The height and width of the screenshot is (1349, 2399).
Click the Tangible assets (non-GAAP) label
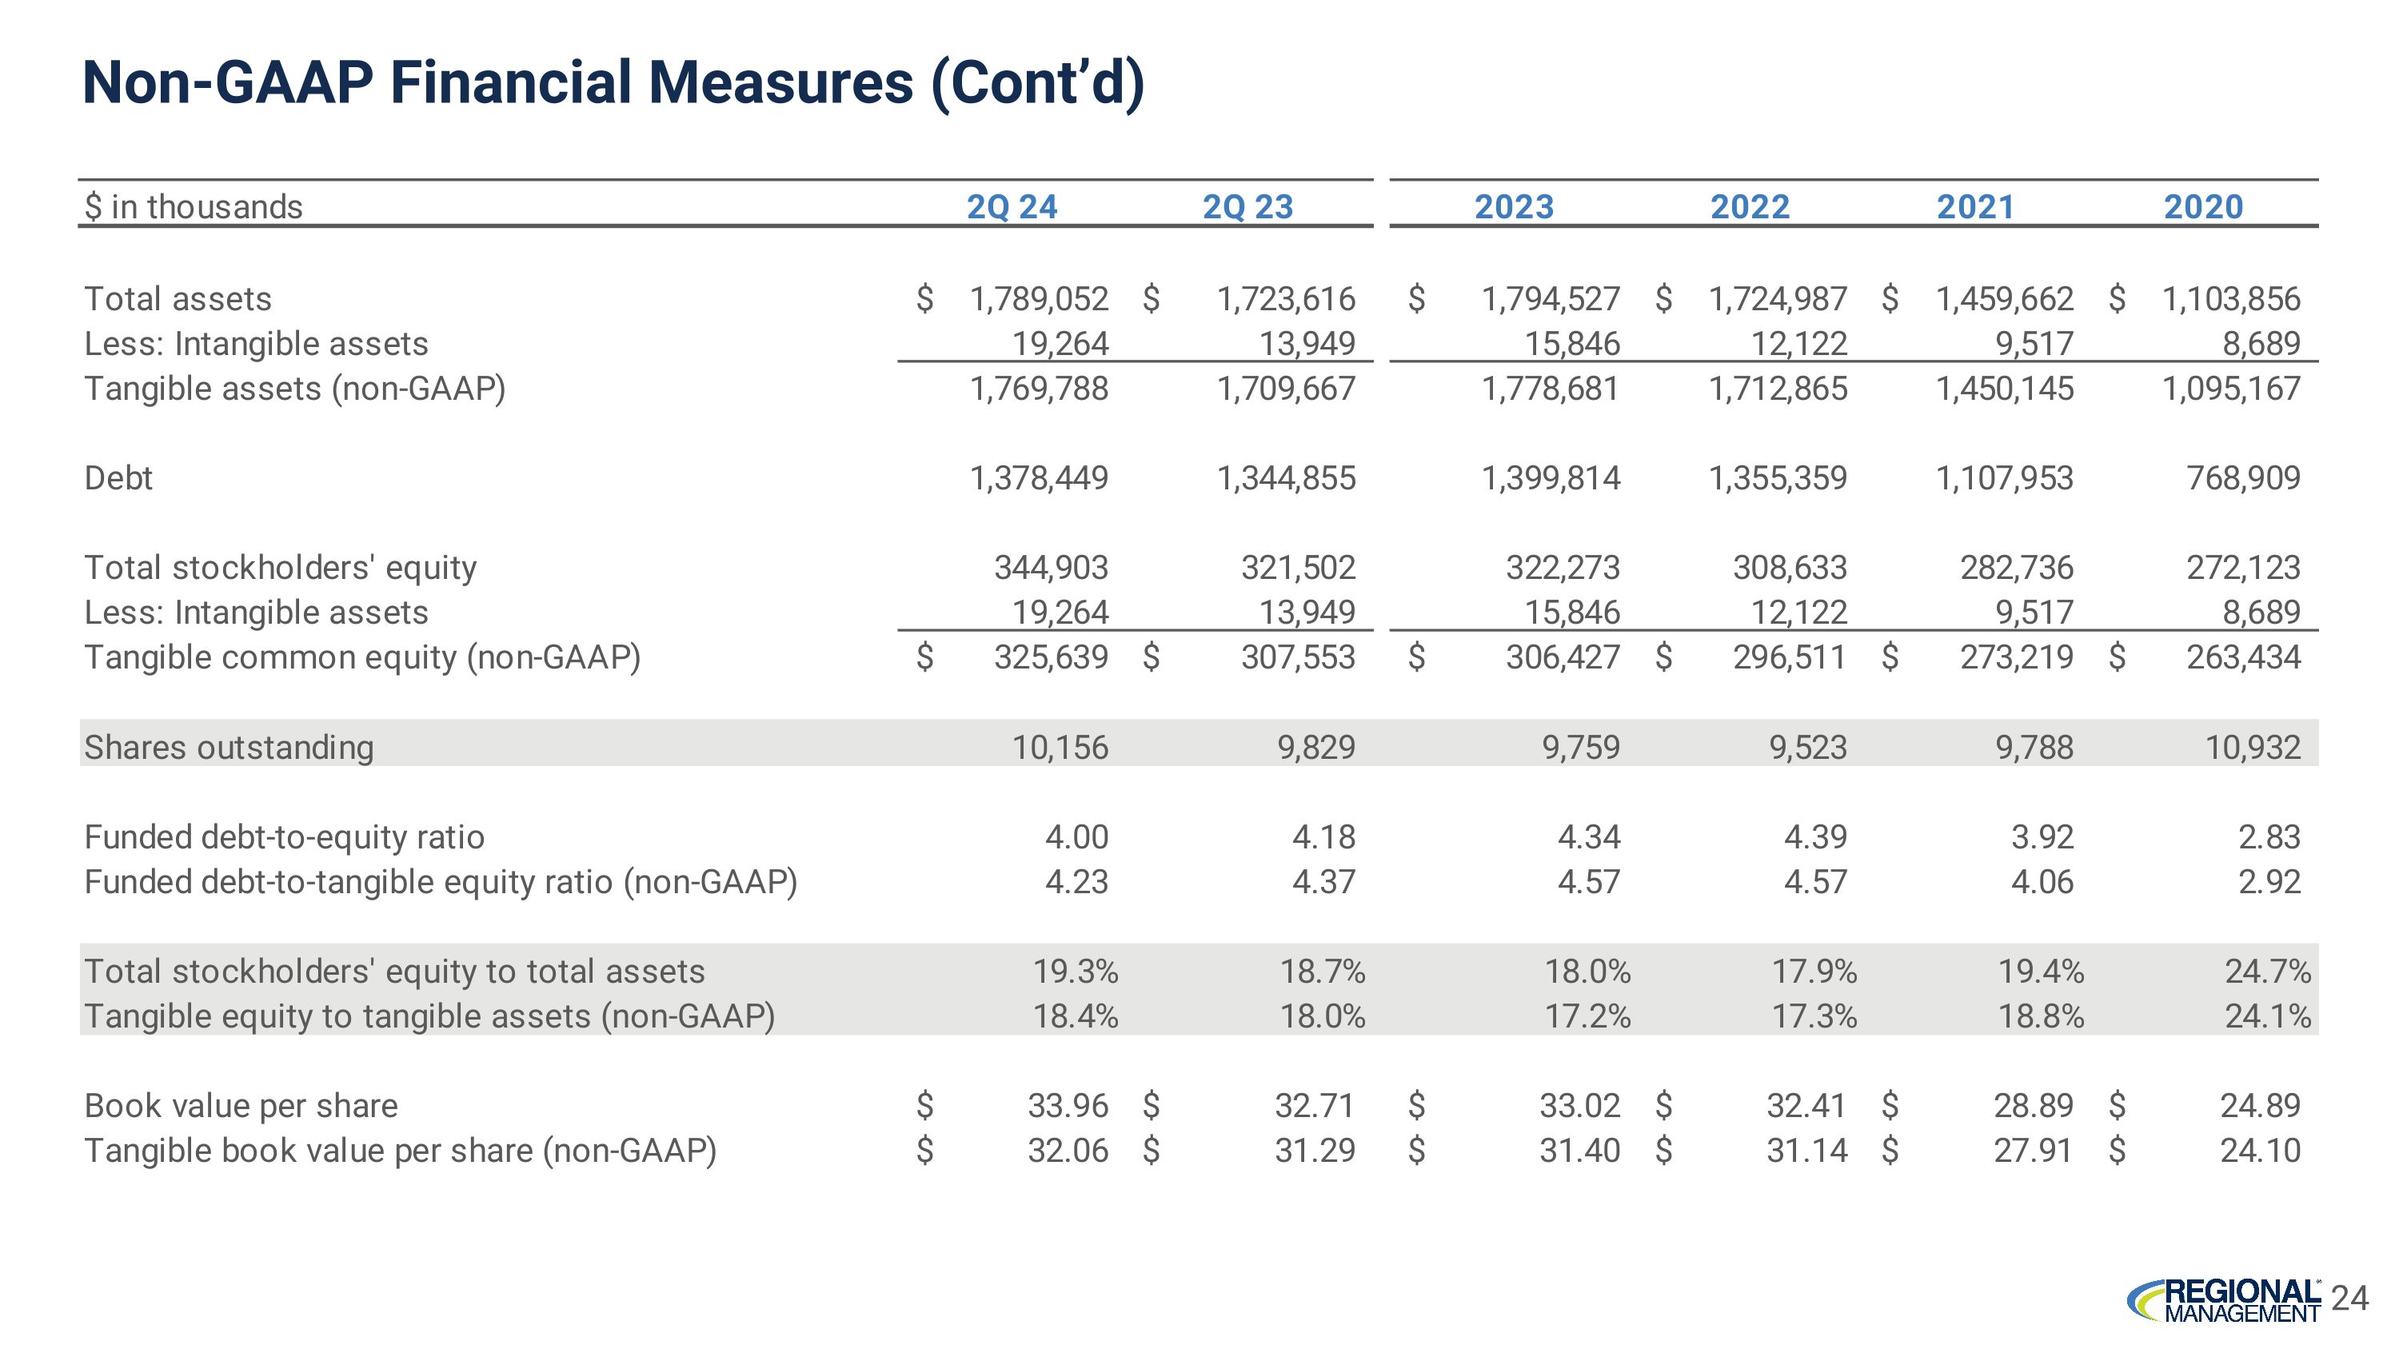(x=294, y=388)
